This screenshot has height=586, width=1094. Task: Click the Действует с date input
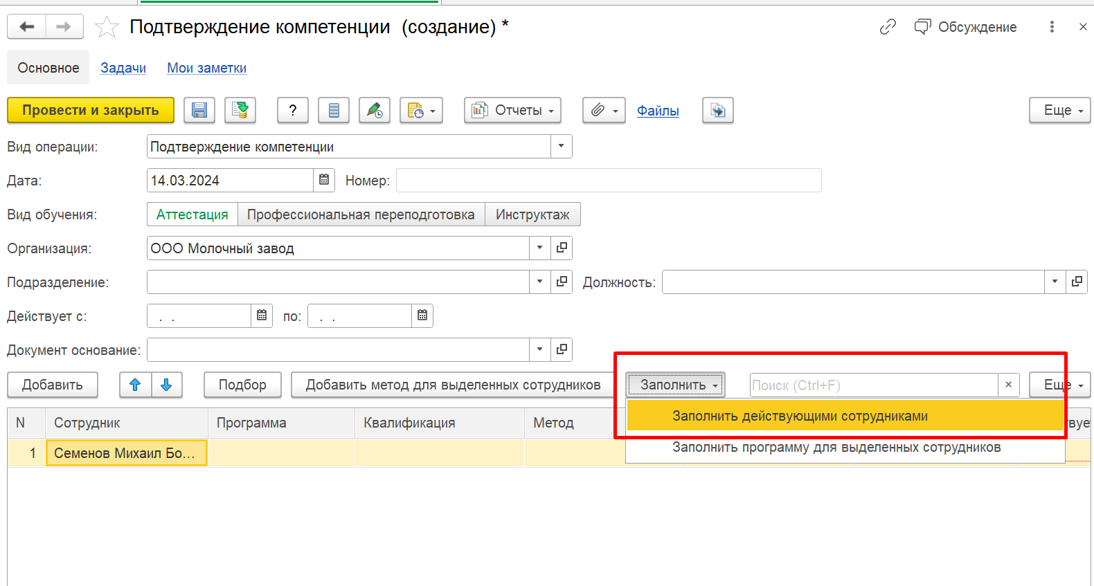[x=199, y=316]
